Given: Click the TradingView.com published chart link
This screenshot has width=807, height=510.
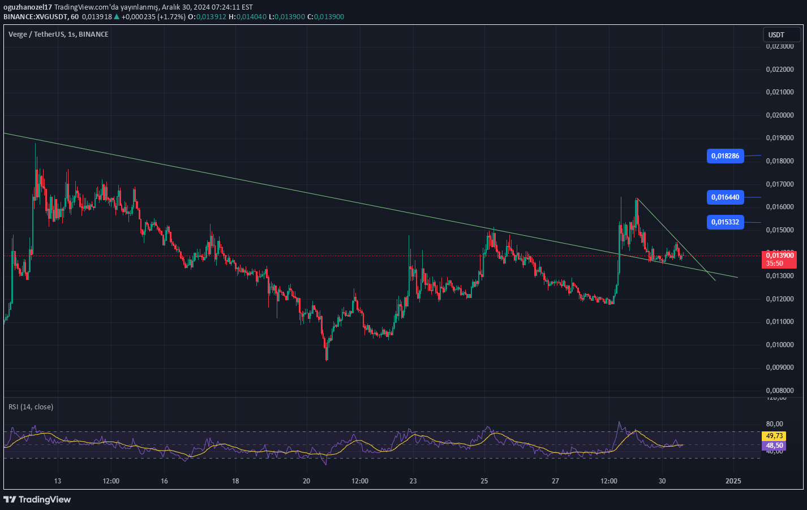Looking at the screenshot, I should click(81, 7).
